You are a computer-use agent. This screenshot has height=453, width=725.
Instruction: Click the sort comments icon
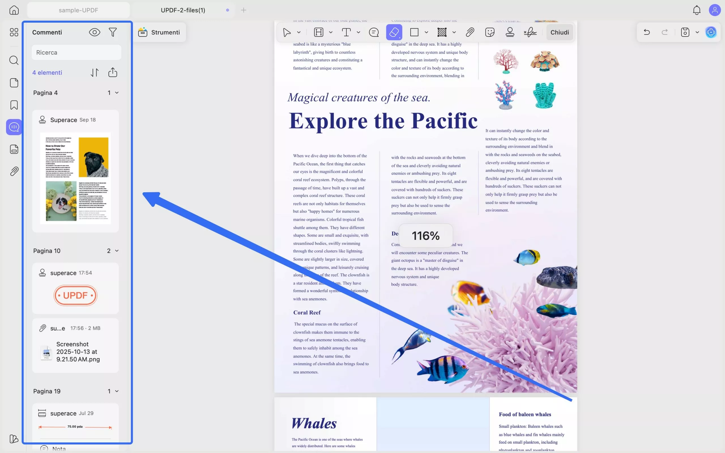(95, 72)
